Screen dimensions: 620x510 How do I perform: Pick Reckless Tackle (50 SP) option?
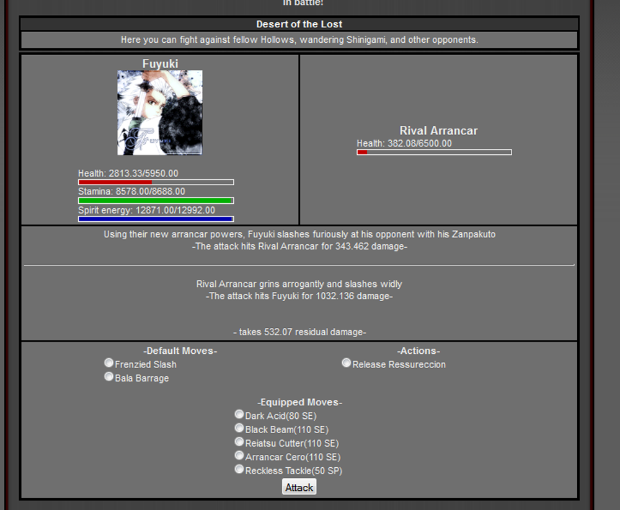(x=239, y=469)
